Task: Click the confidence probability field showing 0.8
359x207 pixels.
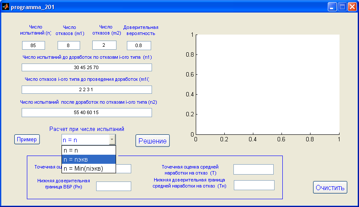Action: click(139, 45)
